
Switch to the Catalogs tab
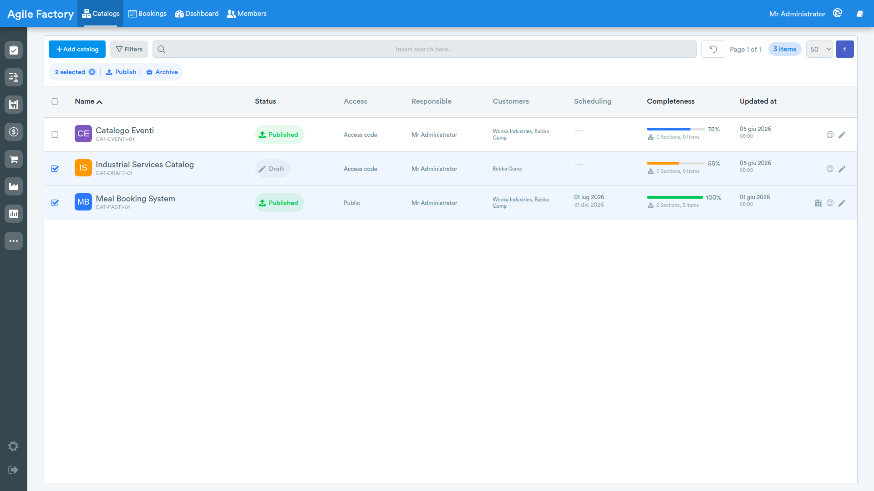tap(101, 14)
